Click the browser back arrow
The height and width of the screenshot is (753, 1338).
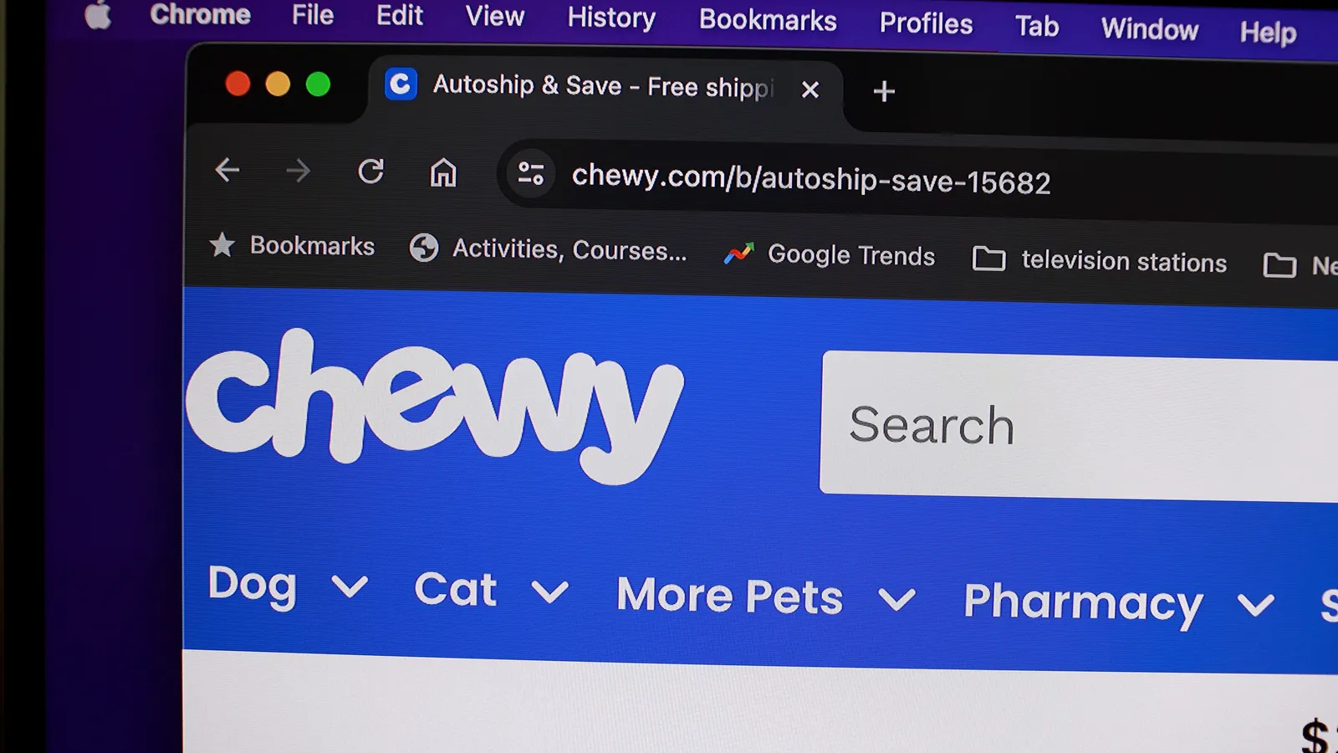coord(227,170)
